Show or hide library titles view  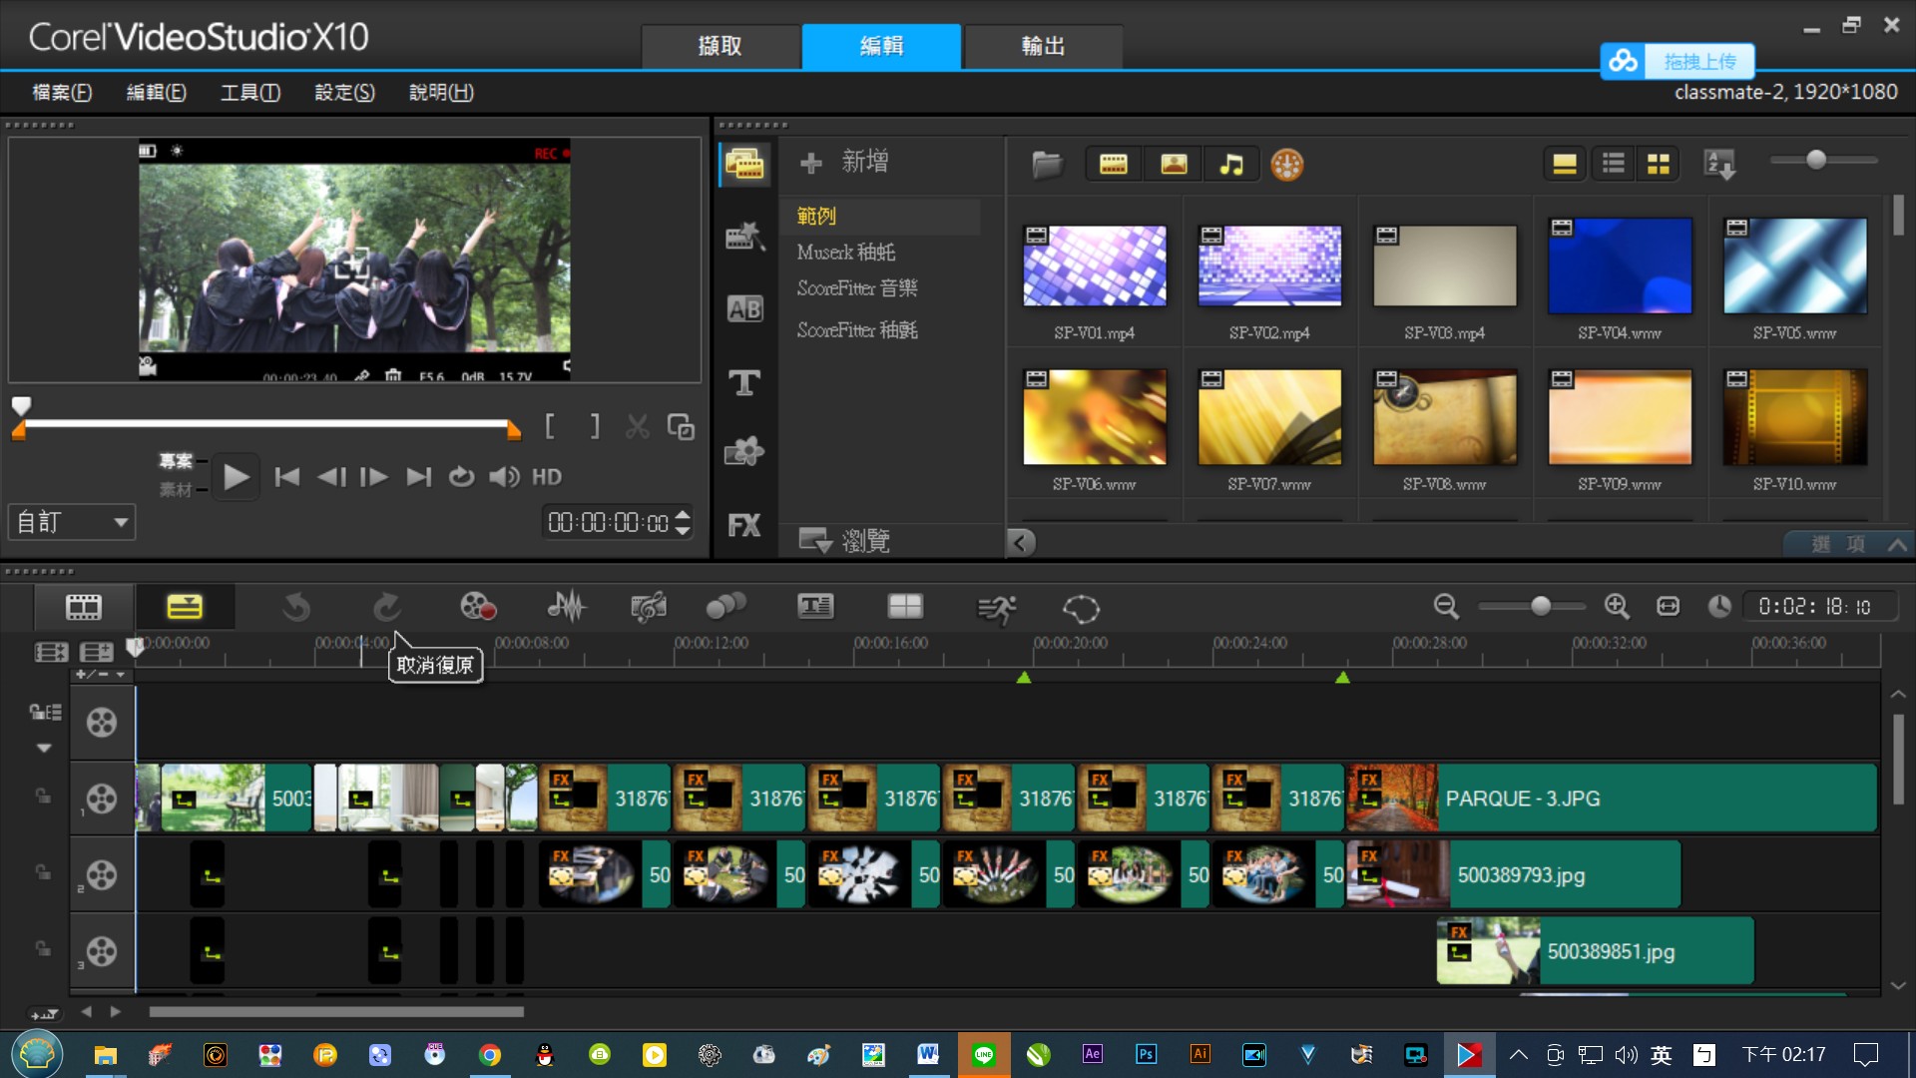[x=1565, y=165]
